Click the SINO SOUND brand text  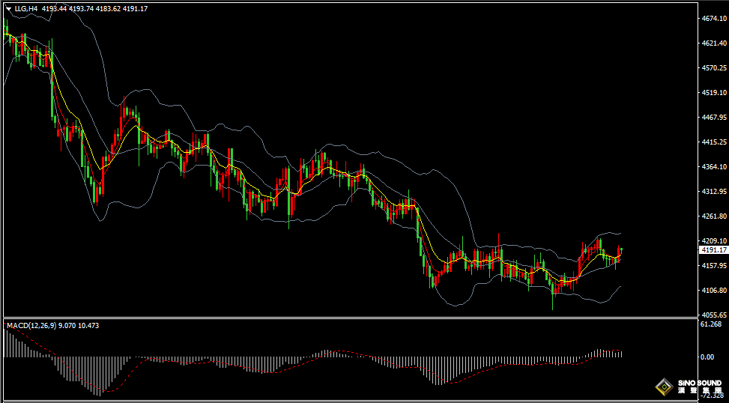coord(700,383)
